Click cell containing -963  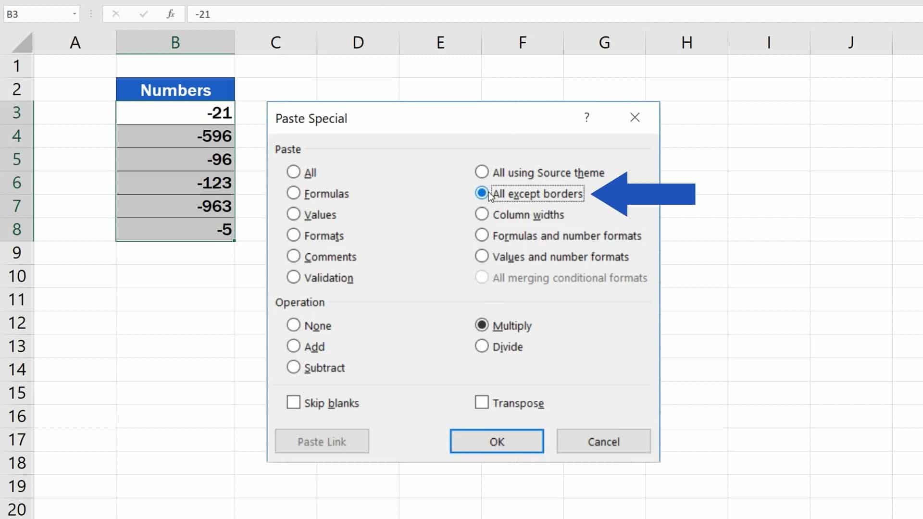tap(175, 206)
